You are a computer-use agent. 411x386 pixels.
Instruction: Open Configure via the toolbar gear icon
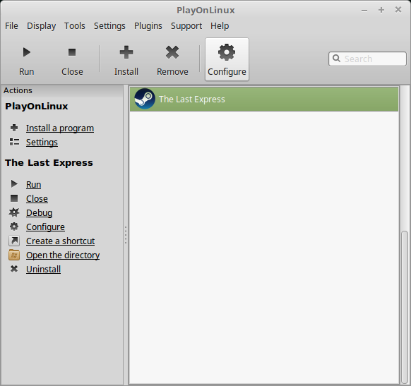coord(227,52)
